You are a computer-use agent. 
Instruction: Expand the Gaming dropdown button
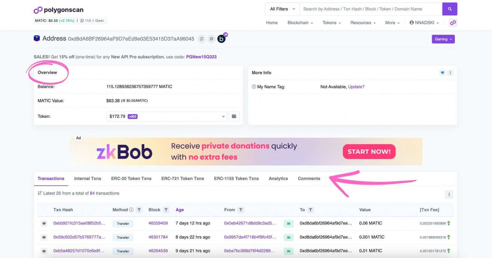[443, 39]
